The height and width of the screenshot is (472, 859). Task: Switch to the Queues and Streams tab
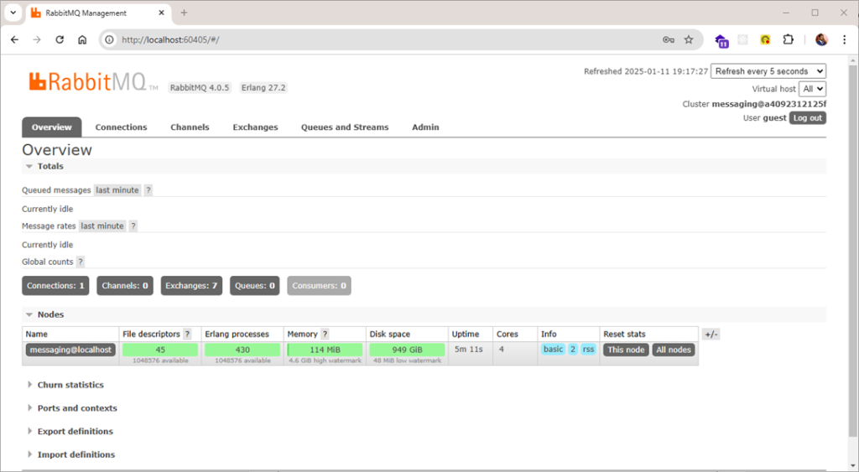[x=345, y=127]
